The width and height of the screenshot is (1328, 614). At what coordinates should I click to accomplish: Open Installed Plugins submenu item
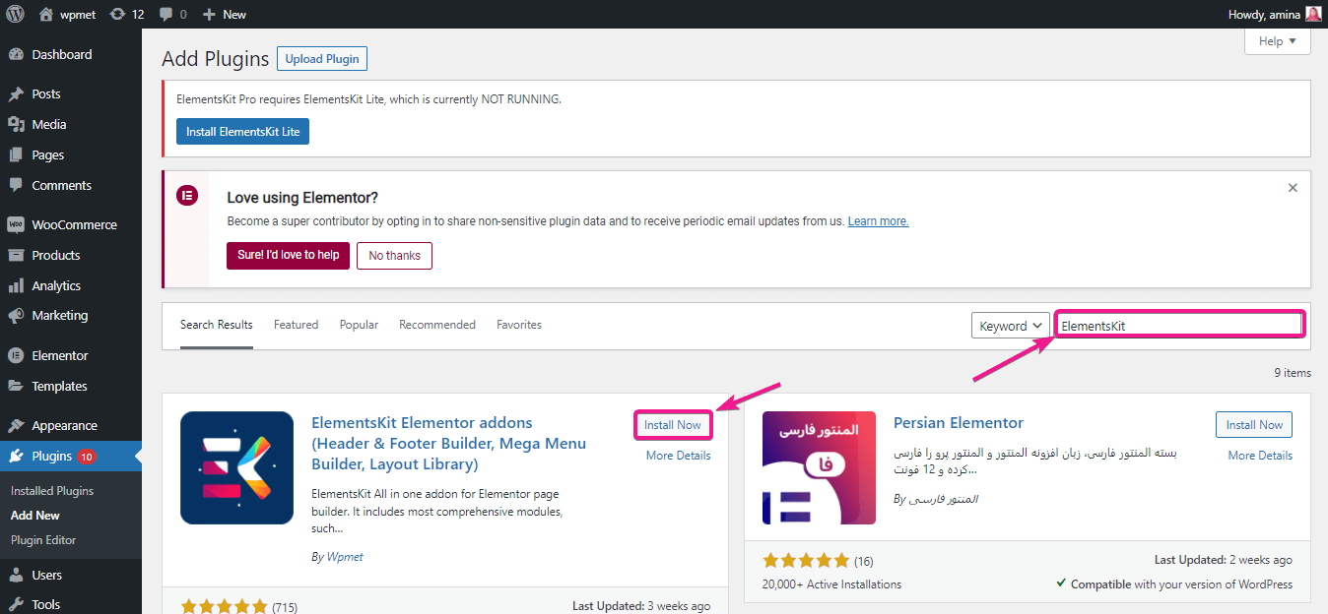tap(52, 490)
